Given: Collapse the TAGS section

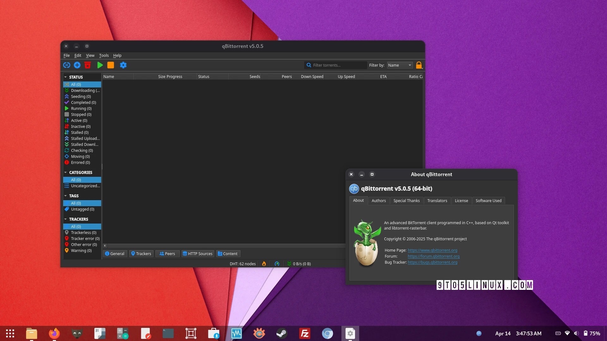Looking at the screenshot, I should [x=65, y=196].
